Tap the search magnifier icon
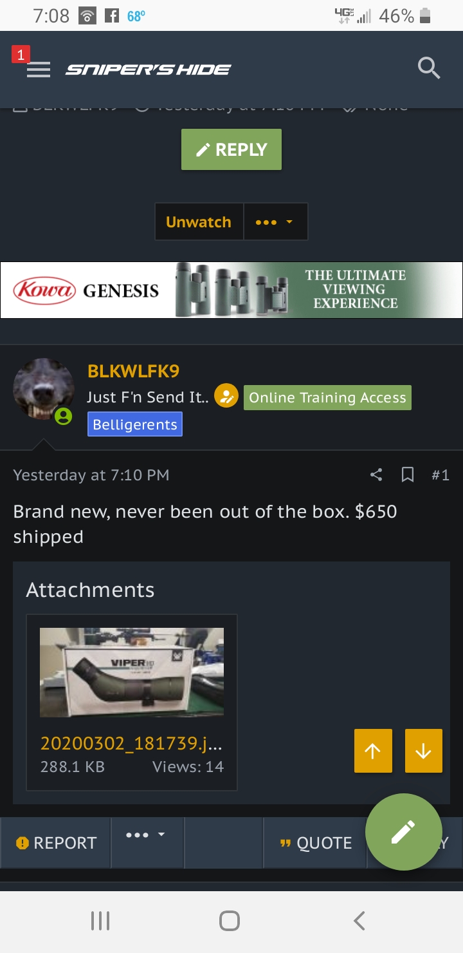 pyautogui.click(x=429, y=68)
